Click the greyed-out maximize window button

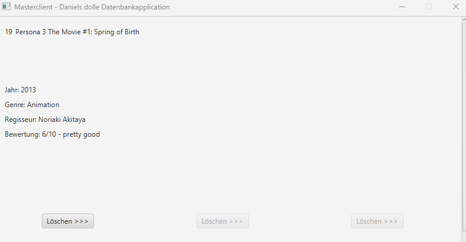[429, 7]
